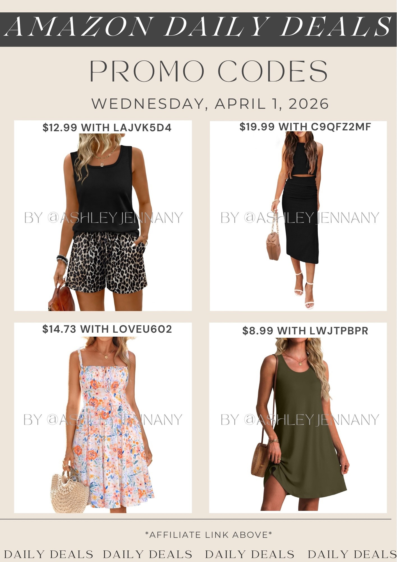Screen dimensions: 397x562
Task: Click the Wednesday, April 1, 2026 date line
Action: [x=210, y=104]
